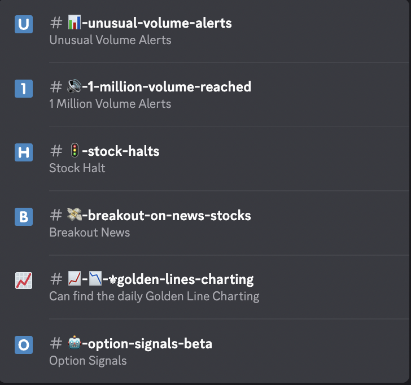The width and height of the screenshot is (411, 385).
Task: Click the red chart avatar icon
Action: (24, 281)
